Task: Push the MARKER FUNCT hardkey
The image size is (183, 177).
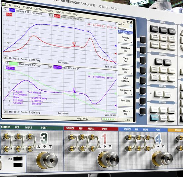Action: coord(172,47)
